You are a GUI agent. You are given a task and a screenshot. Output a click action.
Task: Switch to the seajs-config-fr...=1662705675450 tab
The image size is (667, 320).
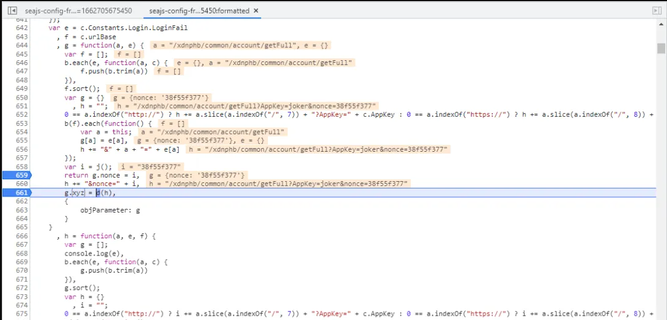78,10
